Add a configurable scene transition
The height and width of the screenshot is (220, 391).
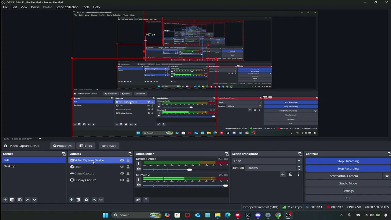click(x=283, y=174)
